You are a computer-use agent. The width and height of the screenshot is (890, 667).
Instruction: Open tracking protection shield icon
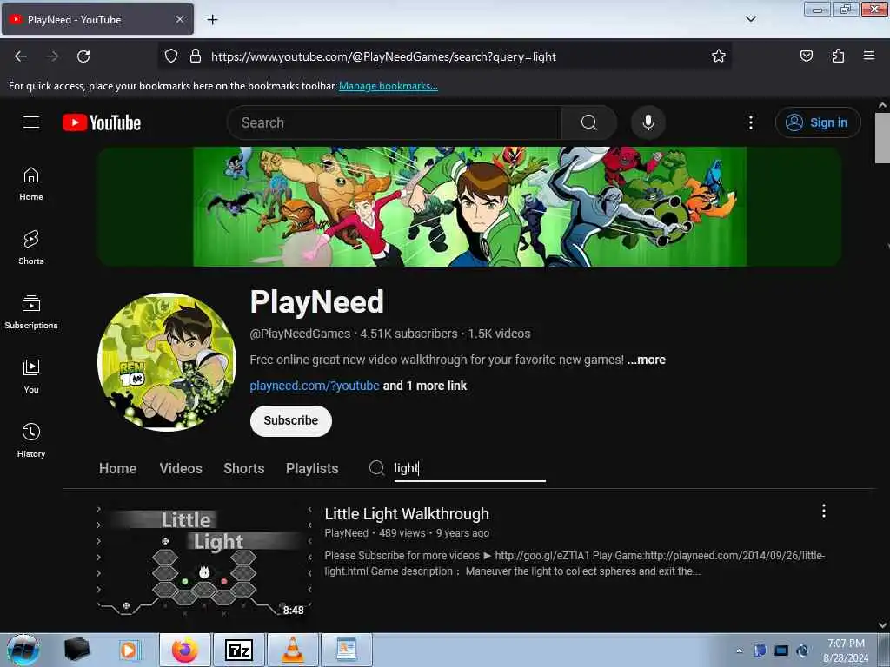click(171, 56)
